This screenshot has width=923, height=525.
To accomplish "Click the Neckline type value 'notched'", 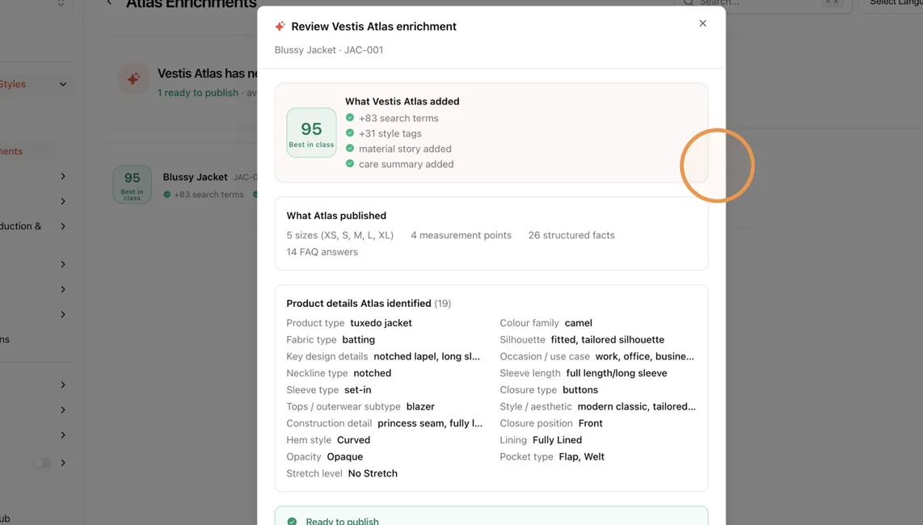I will point(372,372).
